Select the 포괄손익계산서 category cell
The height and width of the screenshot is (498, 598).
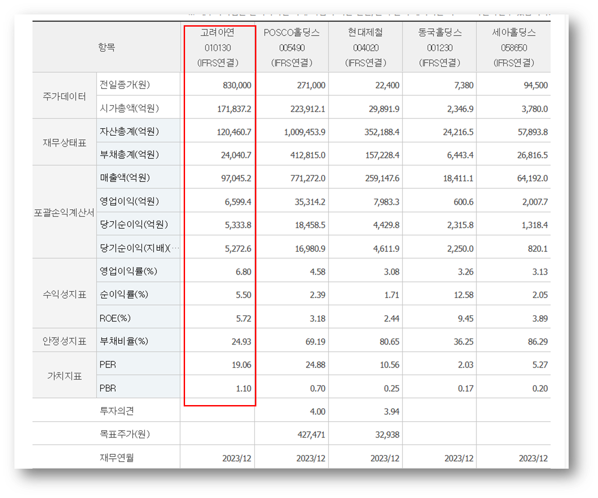(65, 212)
